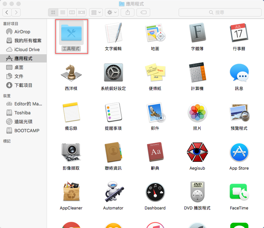Launch the FaceTime app

239,192
